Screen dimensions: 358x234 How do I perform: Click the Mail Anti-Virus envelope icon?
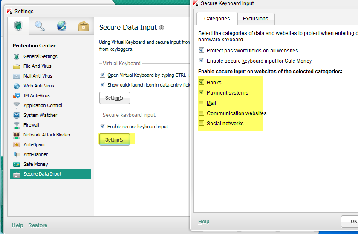click(17, 76)
